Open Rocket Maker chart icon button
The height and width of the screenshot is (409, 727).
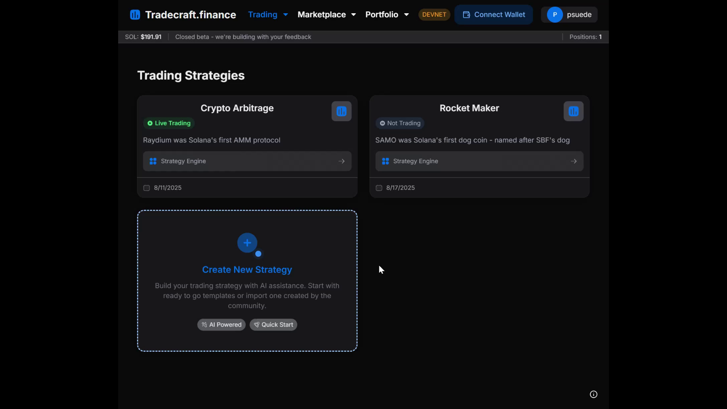(x=573, y=111)
